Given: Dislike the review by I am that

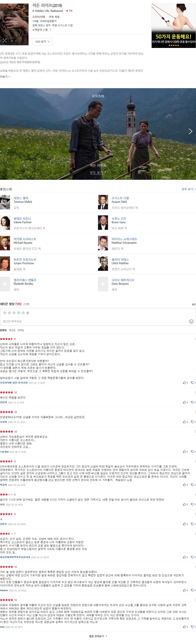Looking at the screenshot, I should tap(193, 451).
